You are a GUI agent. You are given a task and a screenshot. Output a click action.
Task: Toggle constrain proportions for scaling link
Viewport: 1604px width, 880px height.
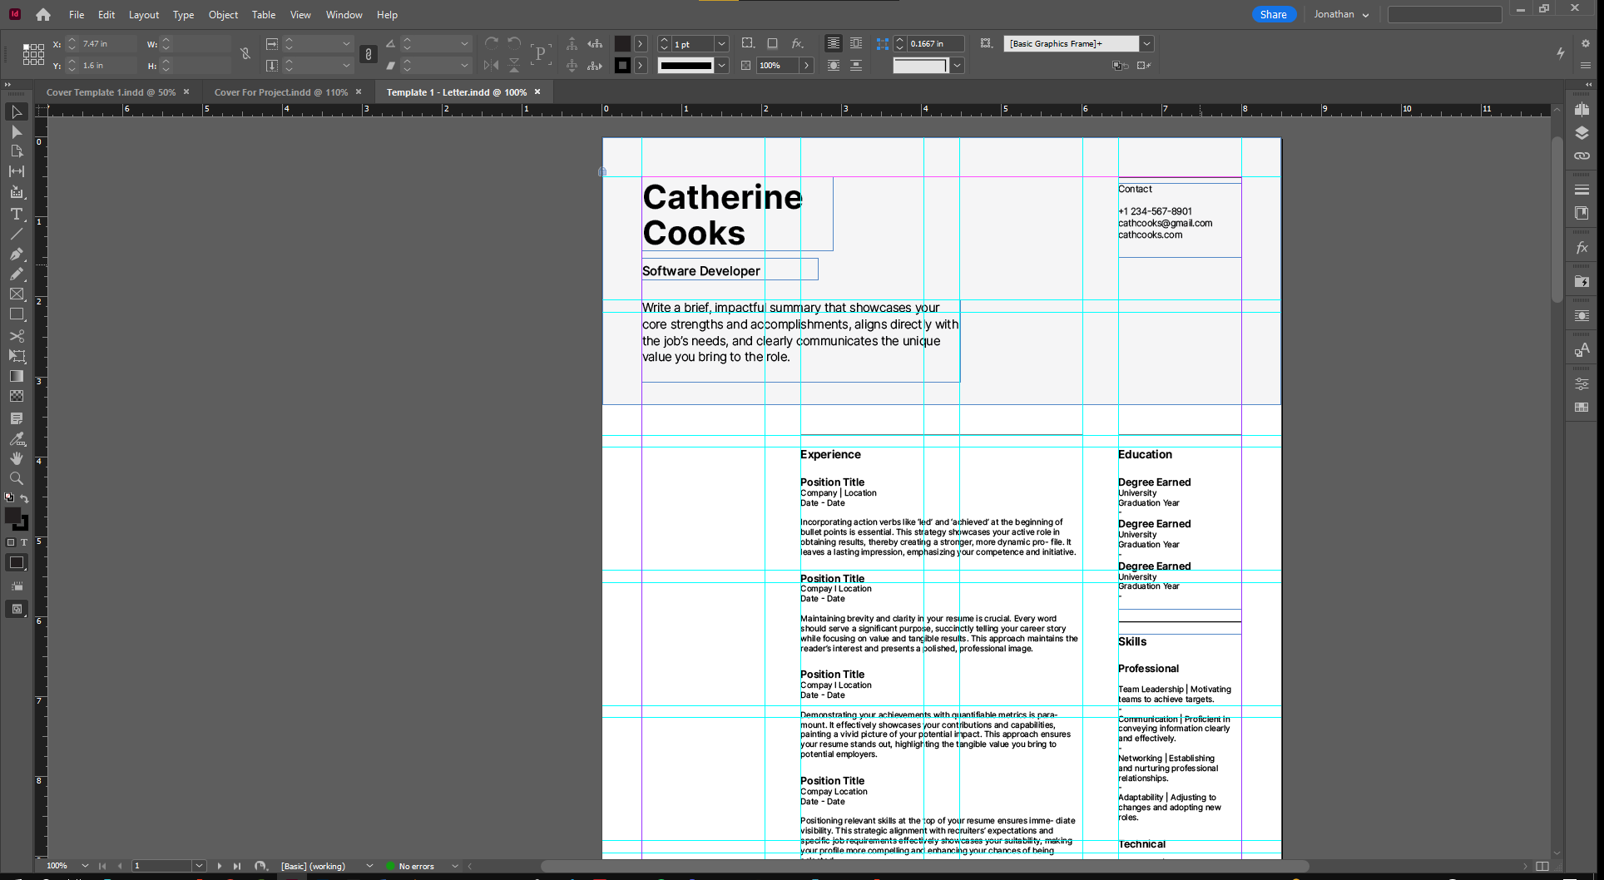[x=368, y=54]
